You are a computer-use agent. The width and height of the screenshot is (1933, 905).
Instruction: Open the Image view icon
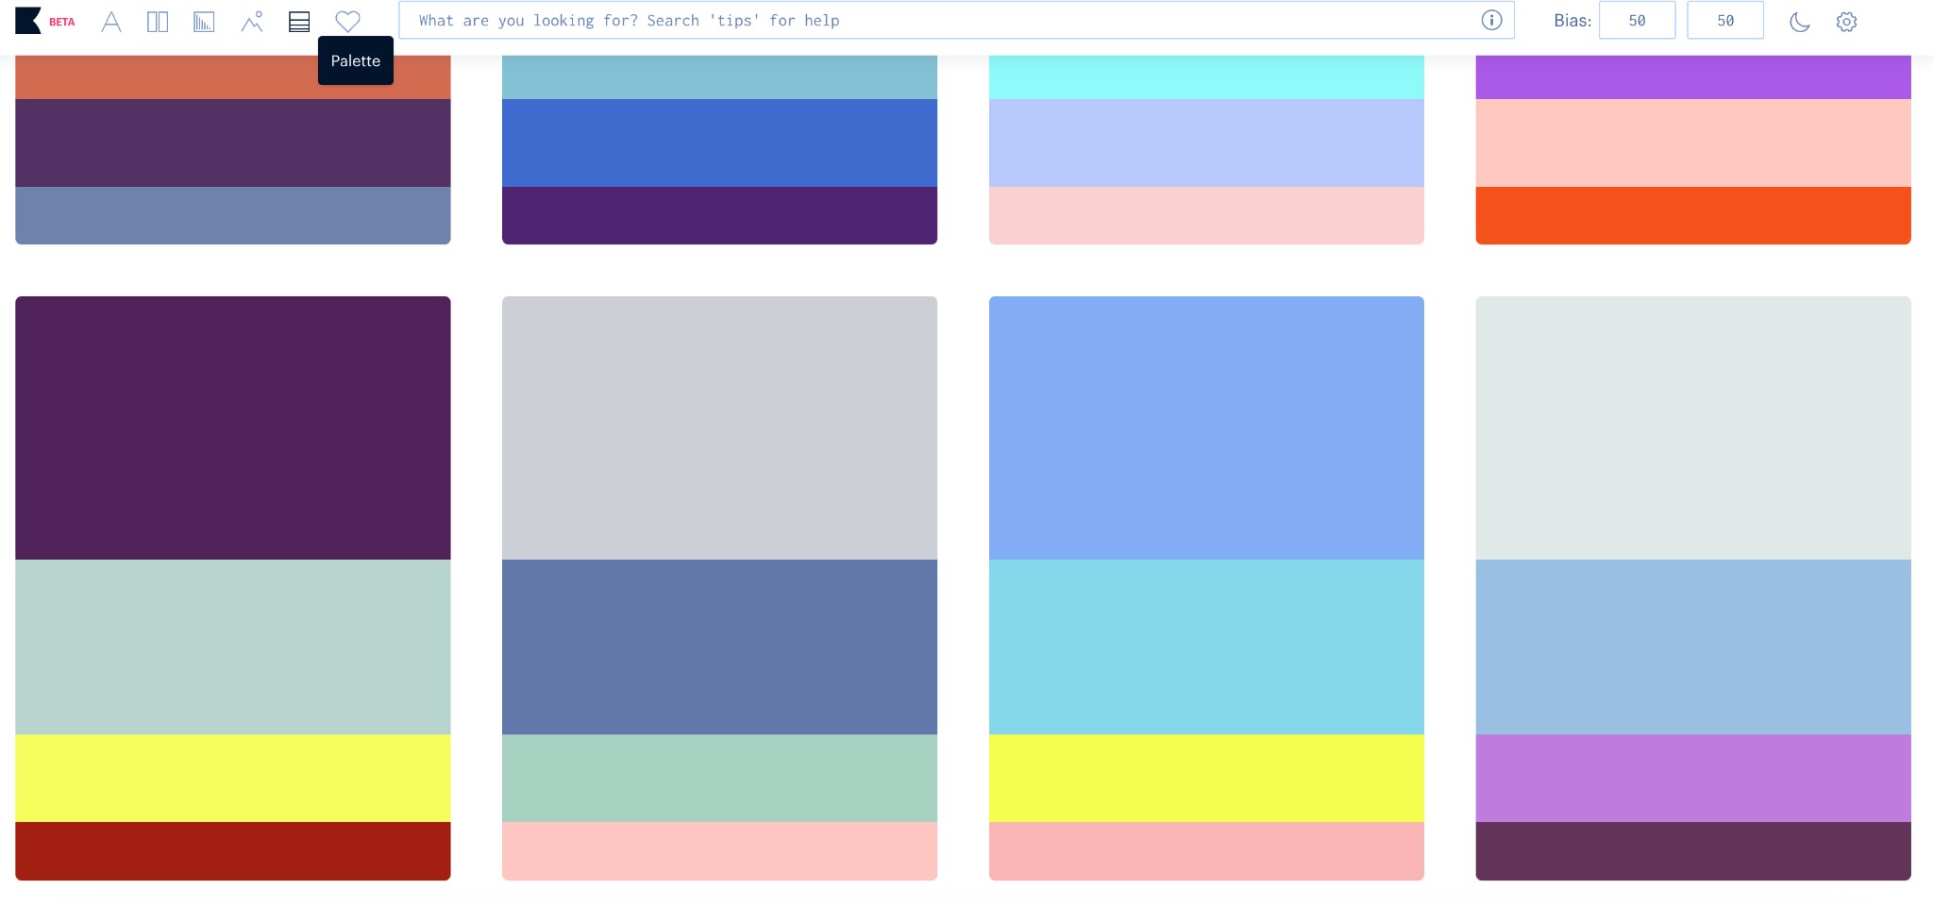(x=251, y=21)
